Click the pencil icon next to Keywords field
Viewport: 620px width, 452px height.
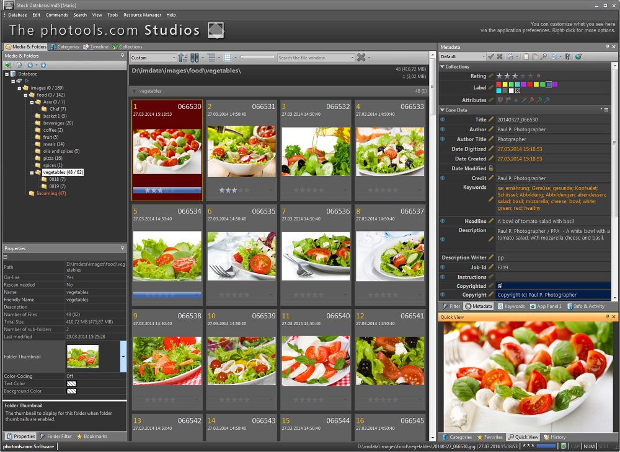(490, 199)
